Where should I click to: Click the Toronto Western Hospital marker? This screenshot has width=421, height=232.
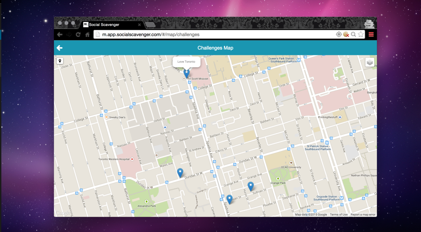[x=132, y=159]
